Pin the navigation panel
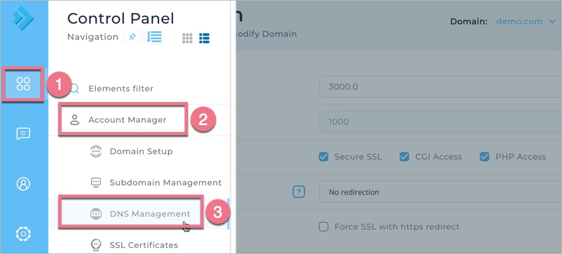The height and width of the screenshot is (254, 562). [x=132, y=38]
